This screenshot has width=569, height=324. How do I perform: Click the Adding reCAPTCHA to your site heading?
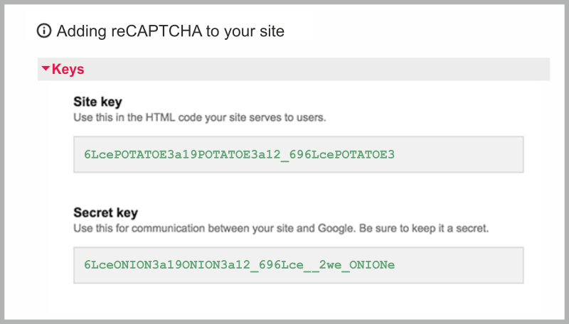171,31
